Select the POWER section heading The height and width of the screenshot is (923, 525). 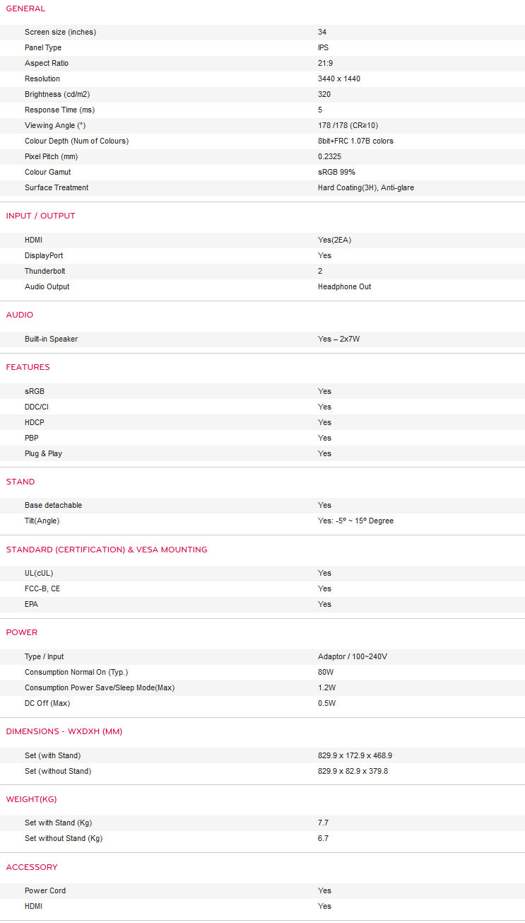pos(22,632)
